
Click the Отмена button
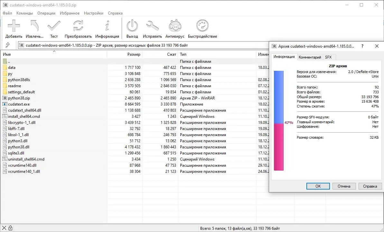pyautogui.click(x=344, y=186)
